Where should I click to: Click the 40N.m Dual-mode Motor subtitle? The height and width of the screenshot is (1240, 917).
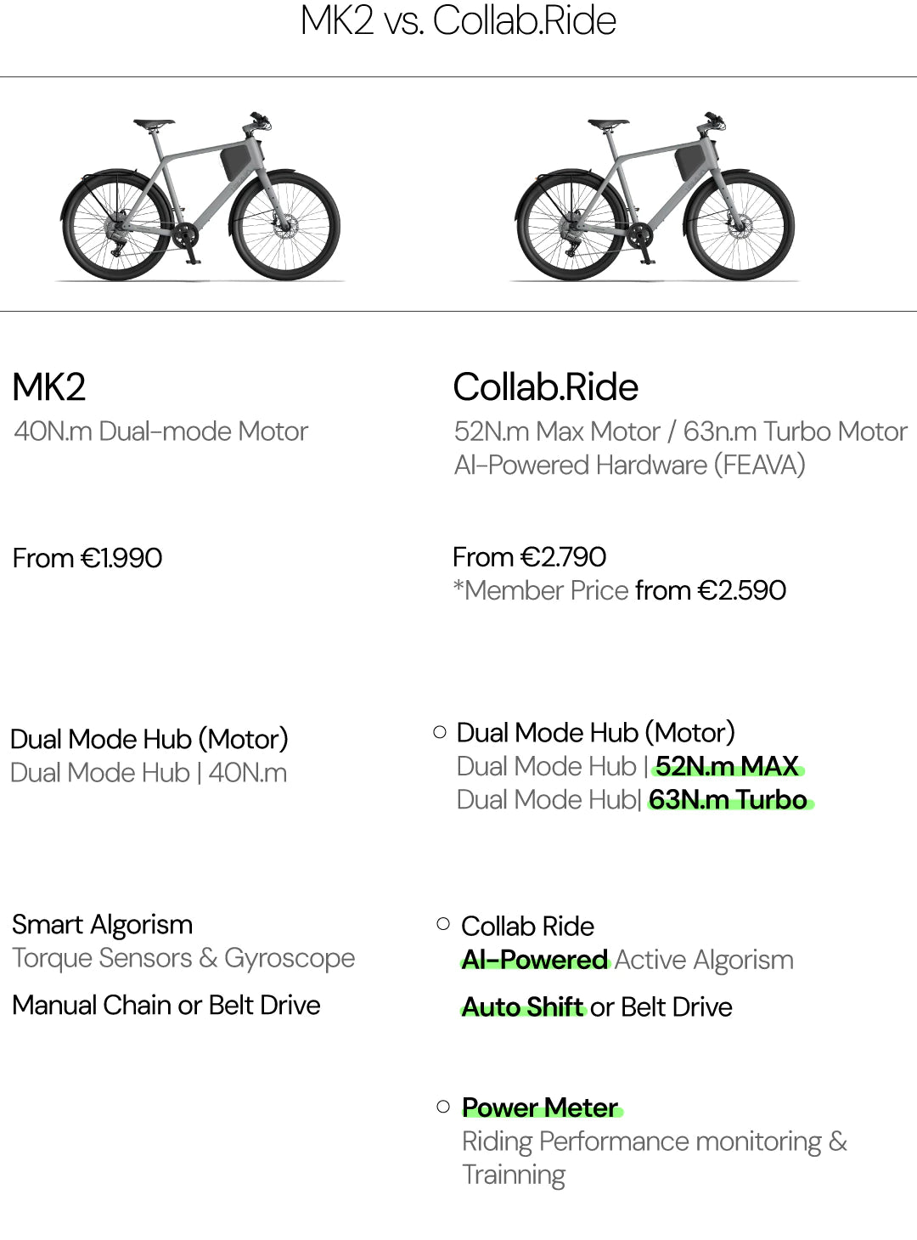[161, 431]
